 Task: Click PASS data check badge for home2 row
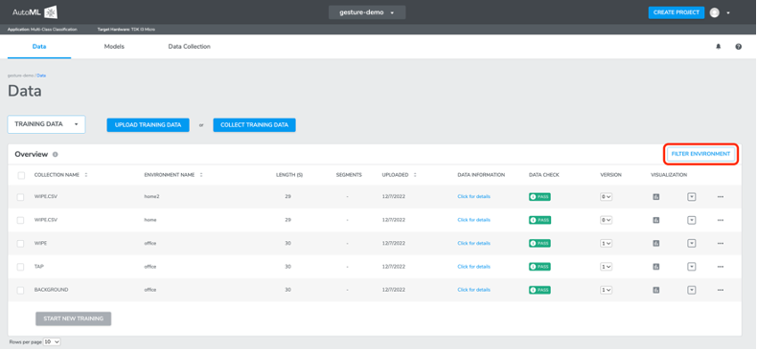[539, 197]
